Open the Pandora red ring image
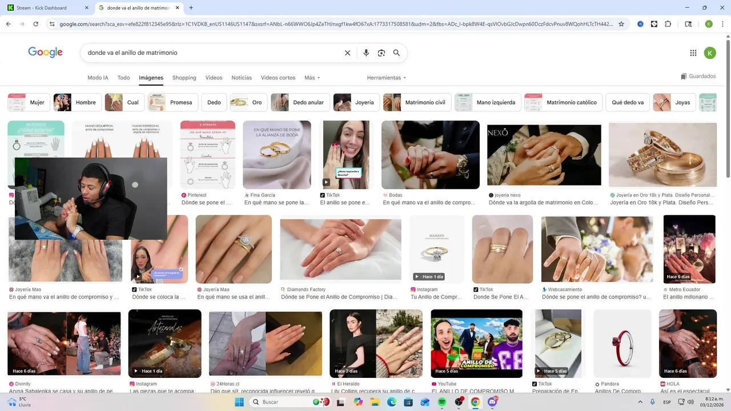 click(x=622, y=344)
